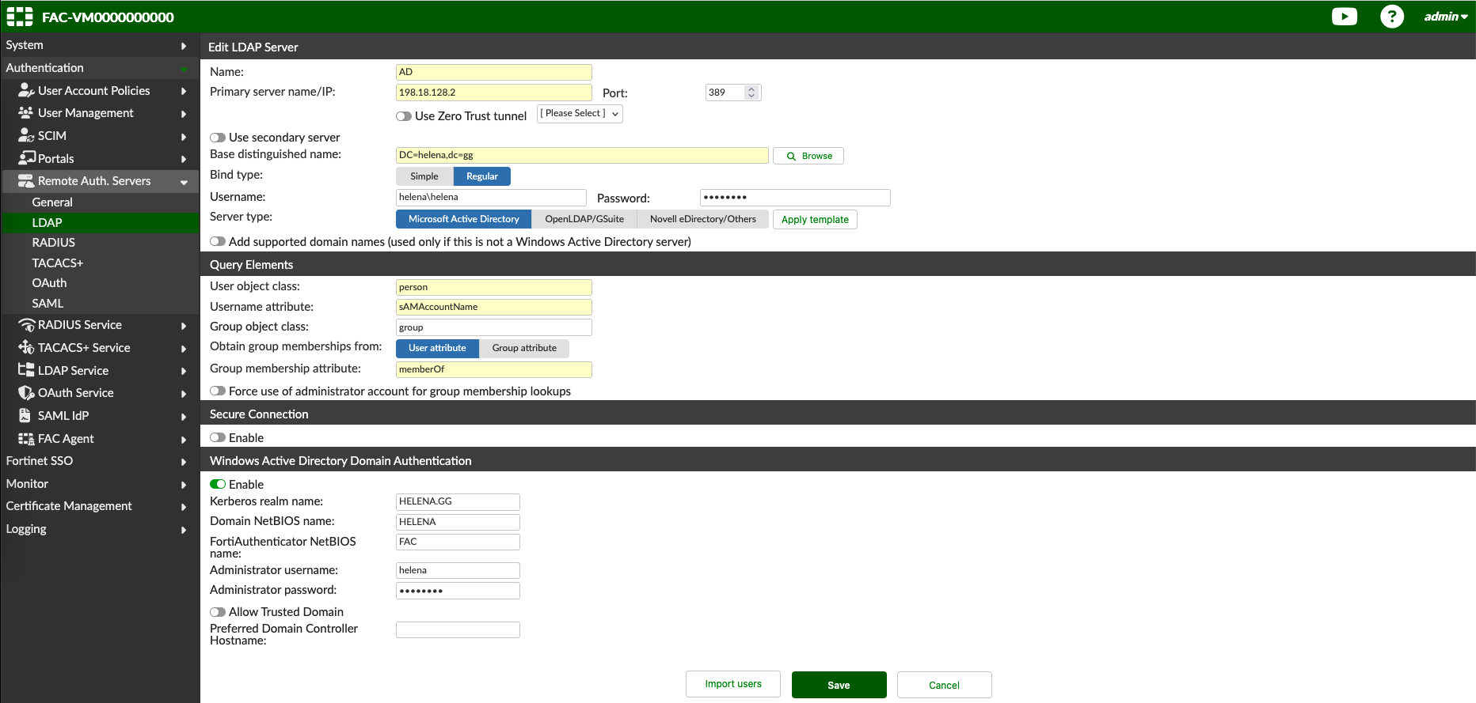Click the FortiAuthenticator grid logo icon
Screen dimensions: 1476x703
20,17
